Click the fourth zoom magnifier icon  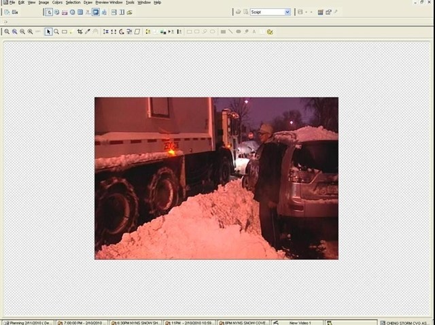click(x=30, y=32)
